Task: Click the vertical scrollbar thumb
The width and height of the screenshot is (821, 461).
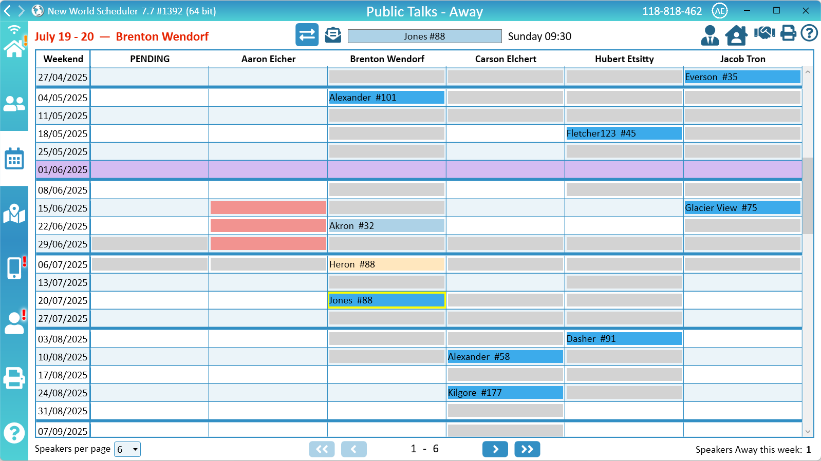Action: coord(808,196)
